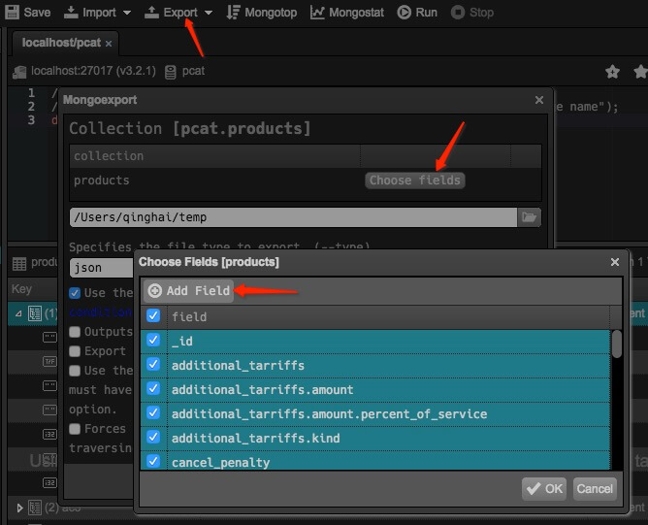Toggle the unchecked 'Use the' checkbox

(75, 371)
